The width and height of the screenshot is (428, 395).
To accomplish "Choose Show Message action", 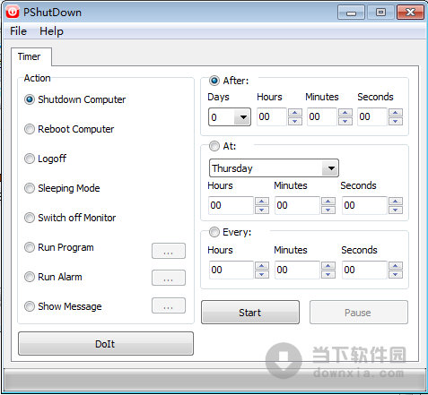I will (x=63, y=306).
